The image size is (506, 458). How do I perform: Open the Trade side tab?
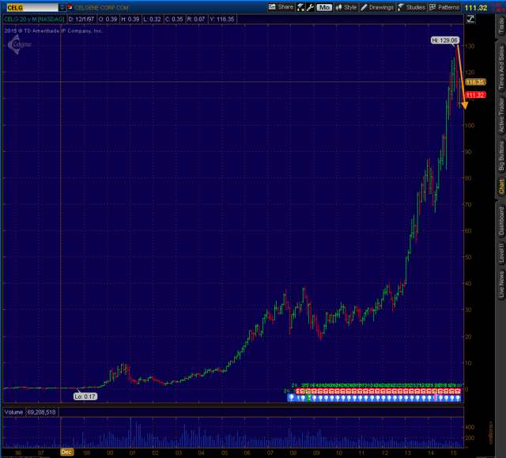pyautogui.click(x=501, y=26)
